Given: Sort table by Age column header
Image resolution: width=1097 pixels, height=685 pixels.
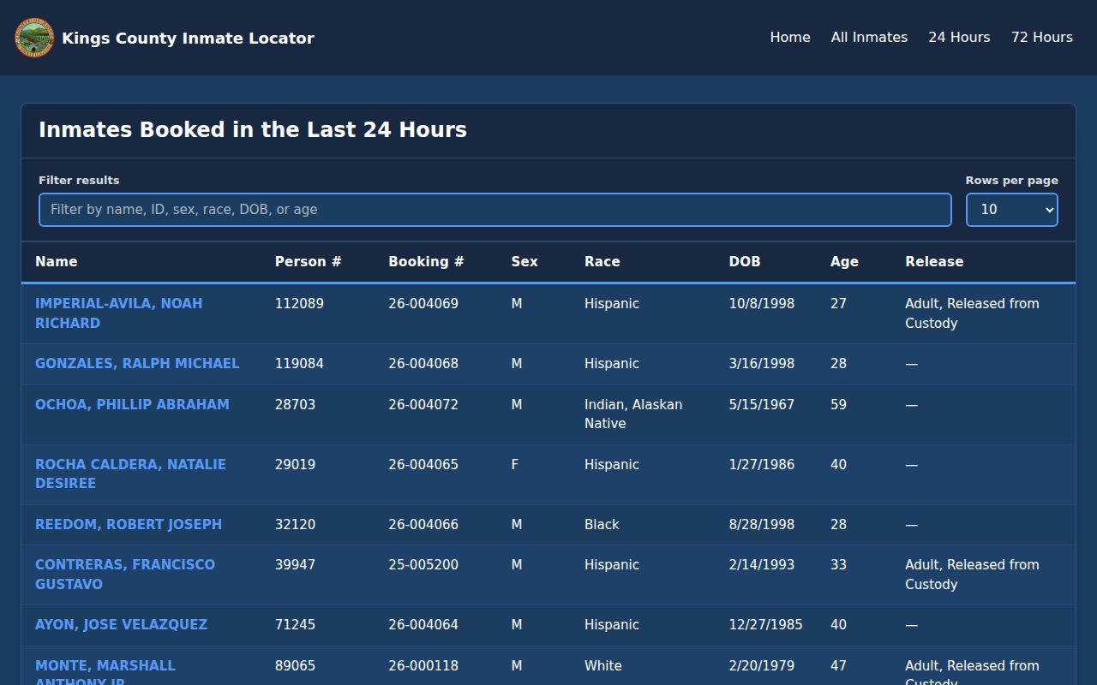Looking at the screenshot, I should [x=844, y=262].
